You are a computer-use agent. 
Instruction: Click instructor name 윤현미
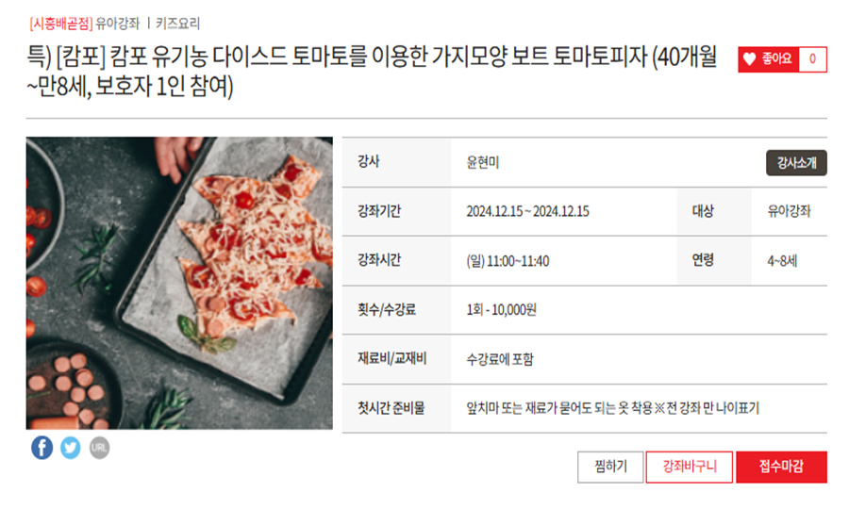pyautogui.click(x=482, y=162)
